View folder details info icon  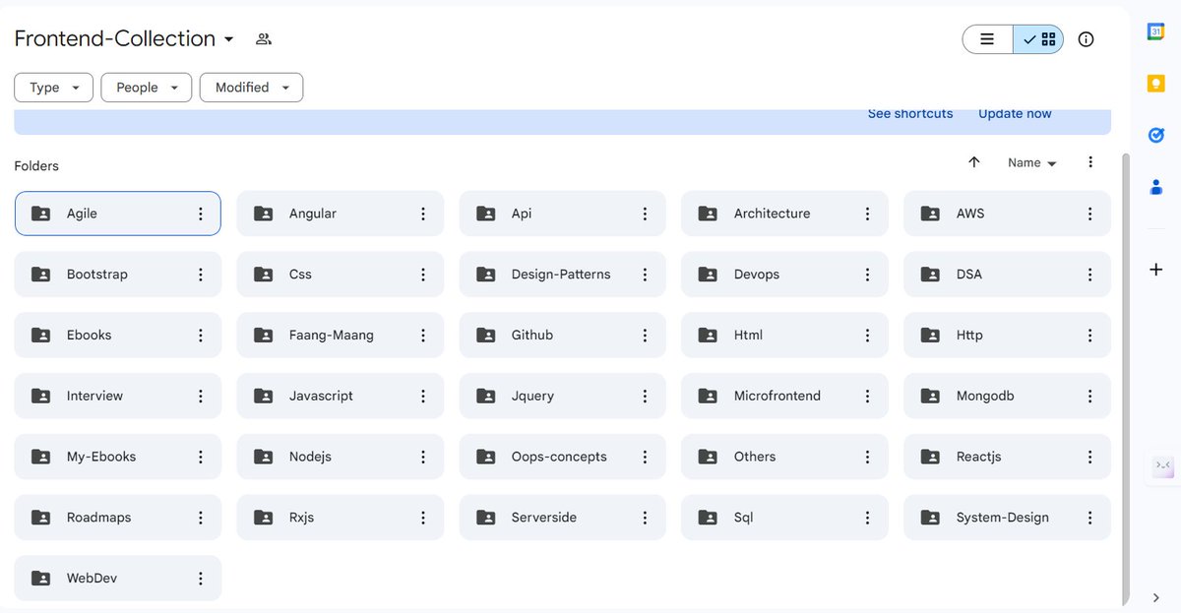(x=1086, y=39)
